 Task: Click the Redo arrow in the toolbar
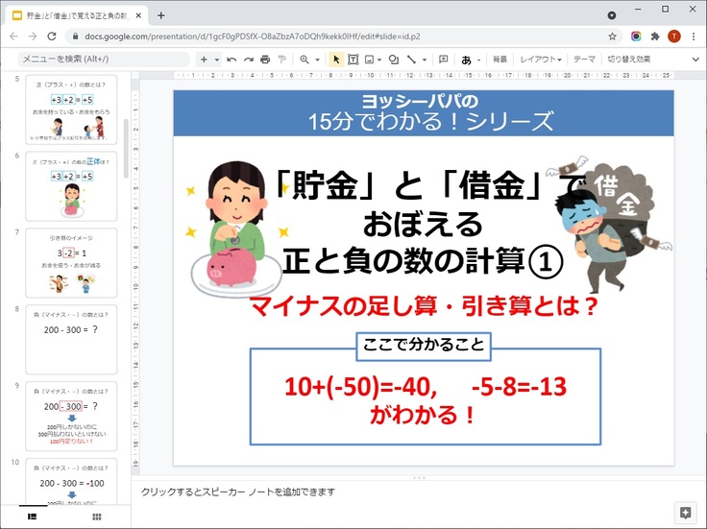point(249,60)
